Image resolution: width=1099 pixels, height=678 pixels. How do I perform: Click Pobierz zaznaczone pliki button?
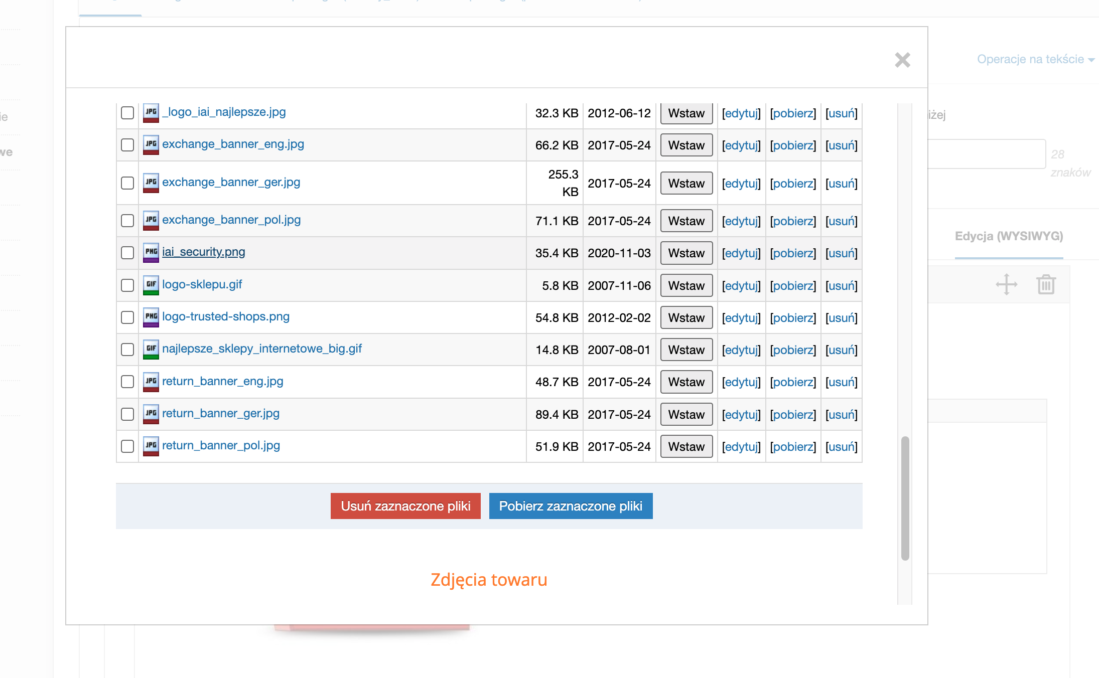tap(571, 506)
